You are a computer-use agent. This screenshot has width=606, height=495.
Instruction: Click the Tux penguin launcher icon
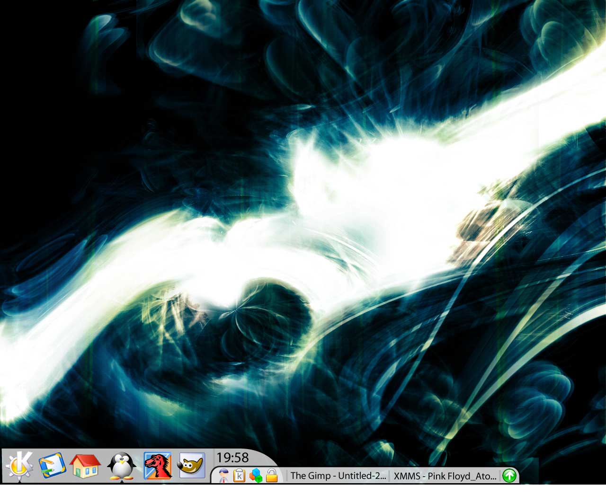(x=122, y=466)
